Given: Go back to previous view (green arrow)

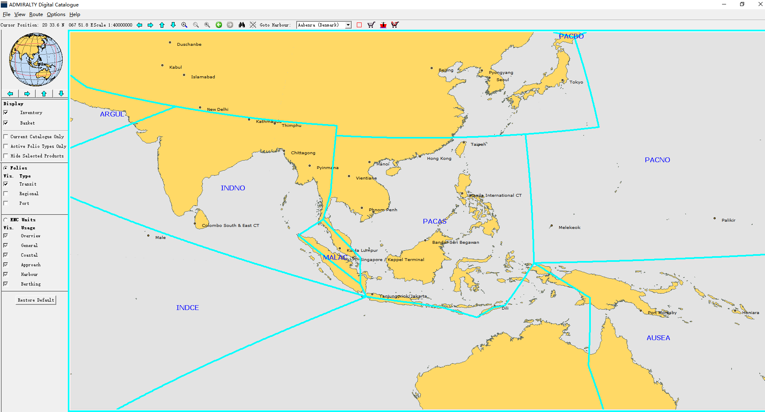Looking at the screenshot, I should pos(219,25).
